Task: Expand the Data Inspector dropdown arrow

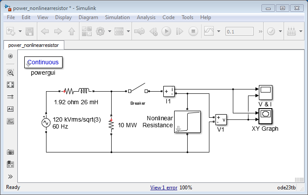Action: click(x=218, y=32)
